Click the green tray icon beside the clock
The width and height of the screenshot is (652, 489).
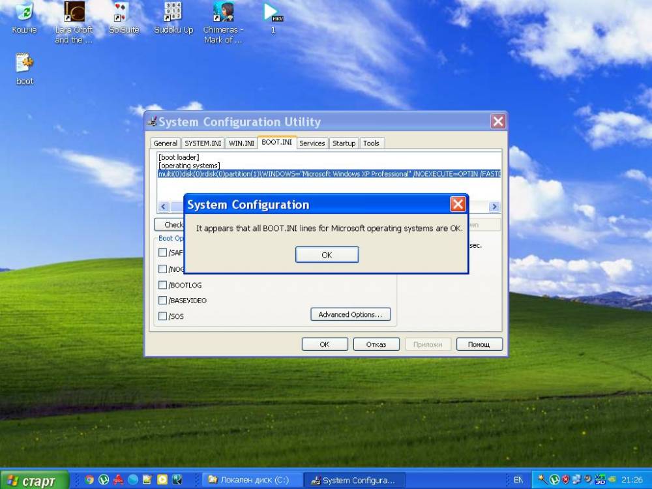pos(612,479)
